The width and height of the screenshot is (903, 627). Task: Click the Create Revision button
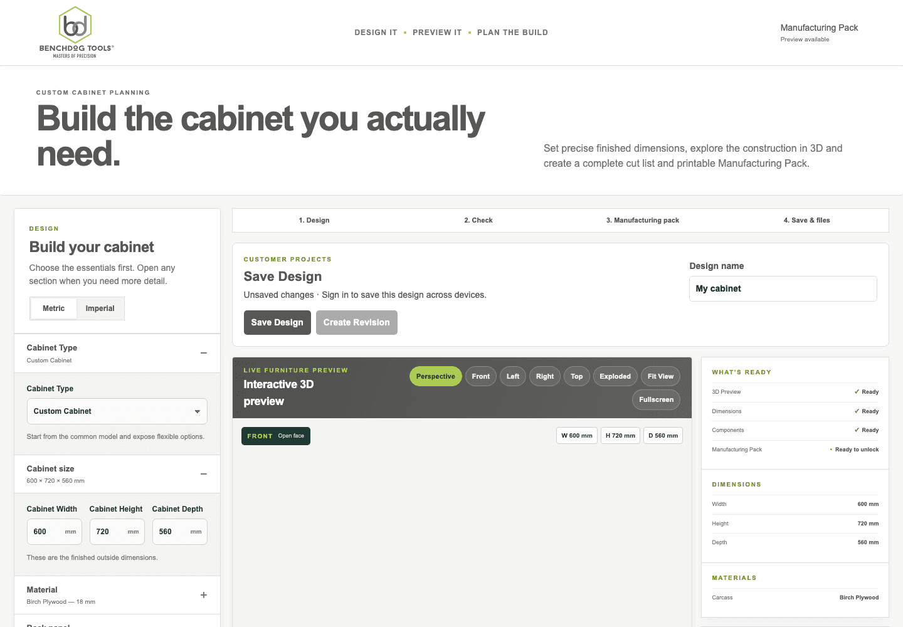click(x=357, y=322)
